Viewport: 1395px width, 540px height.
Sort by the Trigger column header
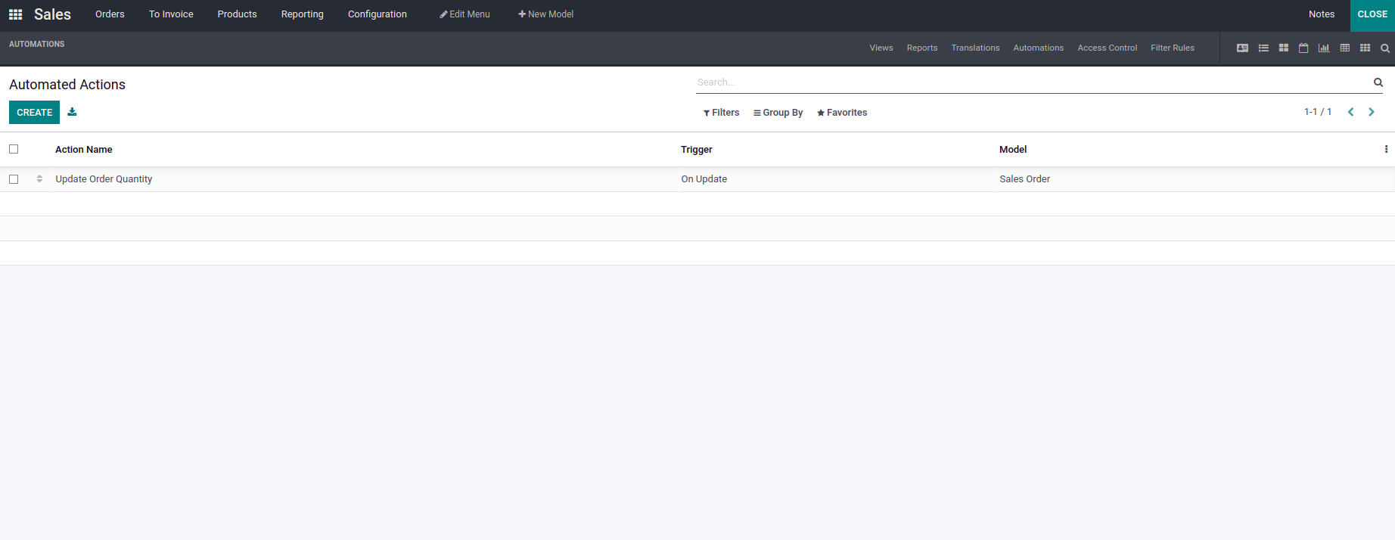pos(696,150)
